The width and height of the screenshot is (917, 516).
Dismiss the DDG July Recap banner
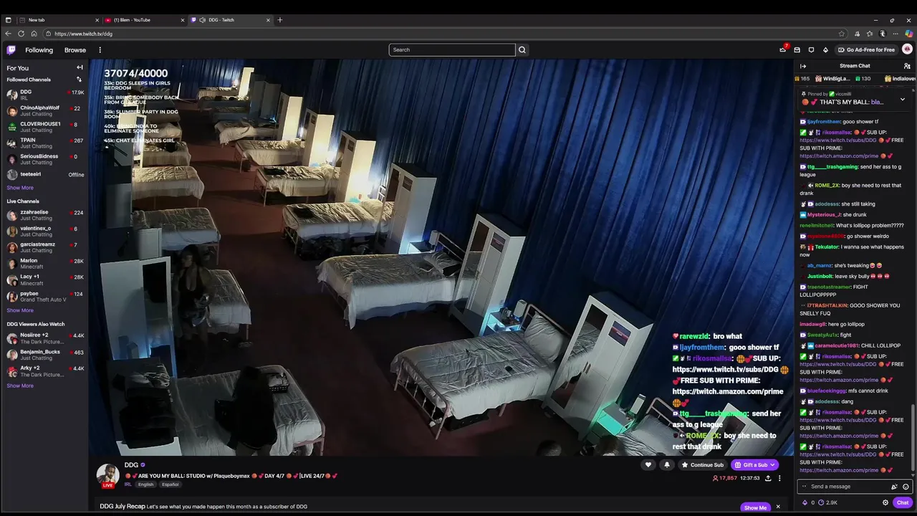click(778, 507)
